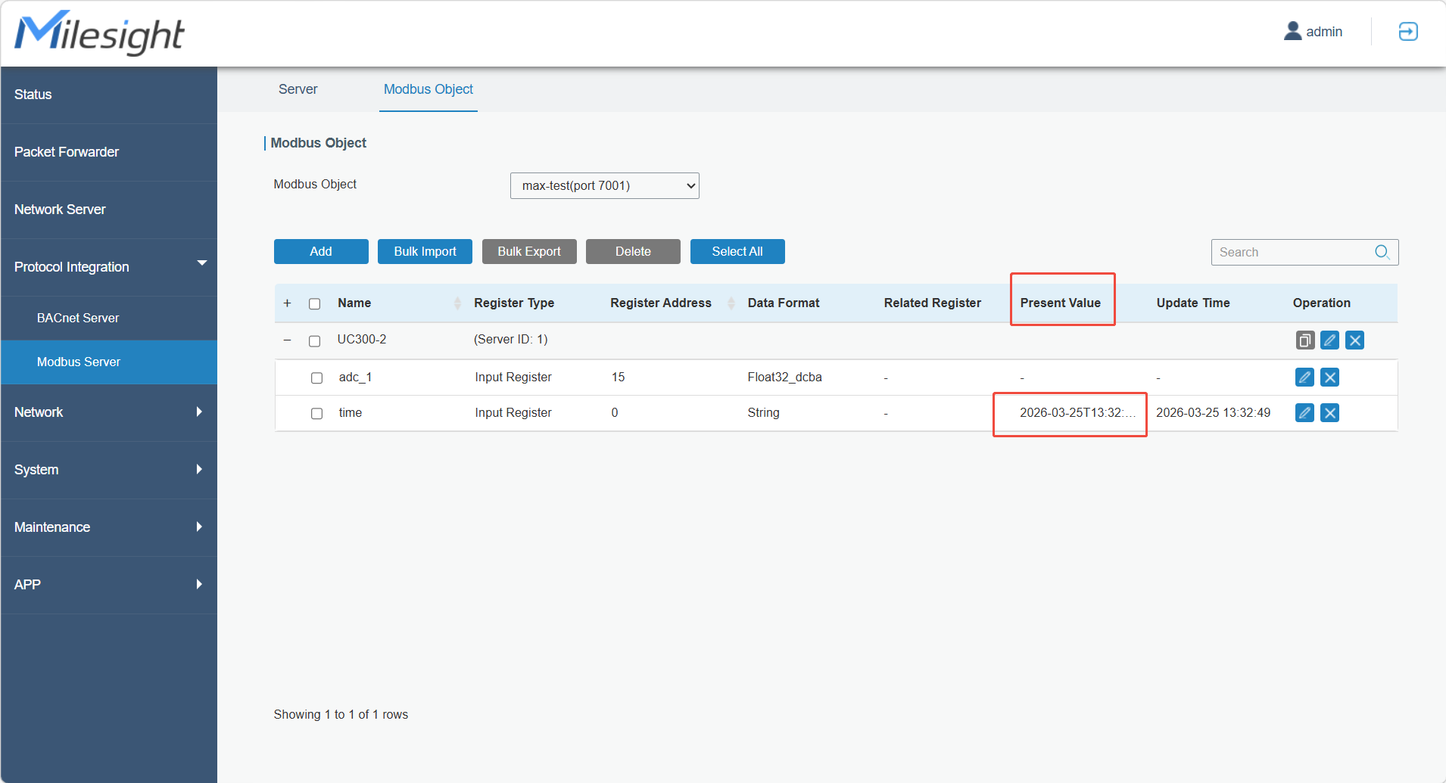
Task: Check the adc_1 row checkbox
Action: pyautogui.click(x=316, y=378)
